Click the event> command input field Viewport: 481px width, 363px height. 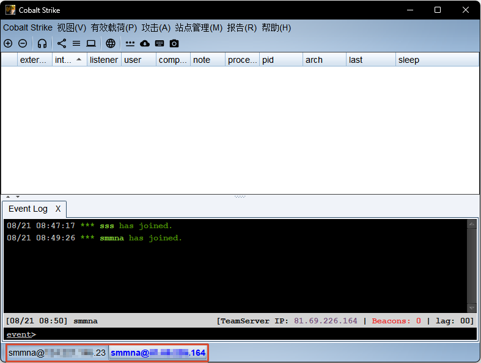240,334
